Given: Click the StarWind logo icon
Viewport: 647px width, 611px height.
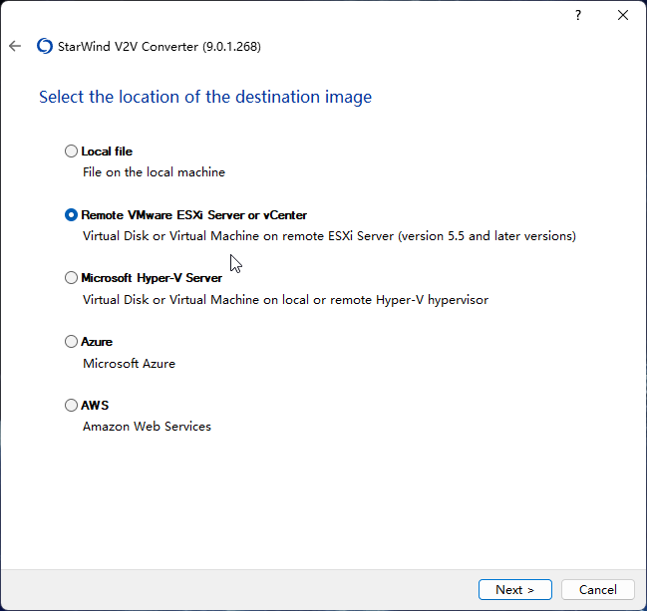Looking at the screenshot, I should (45, 46).
